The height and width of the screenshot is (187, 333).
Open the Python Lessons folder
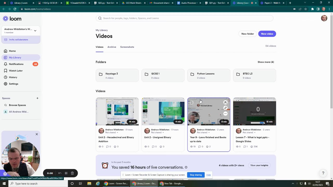point(209,75)
